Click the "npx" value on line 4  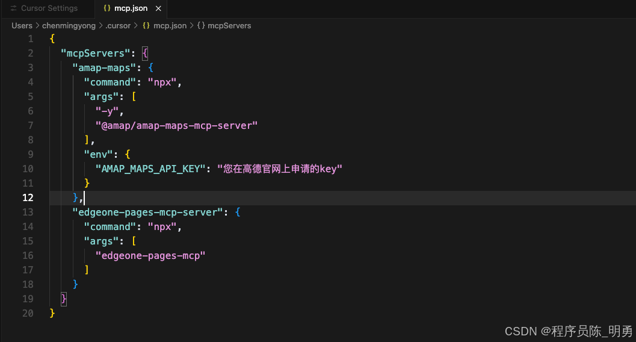click(x=162, y=82)
